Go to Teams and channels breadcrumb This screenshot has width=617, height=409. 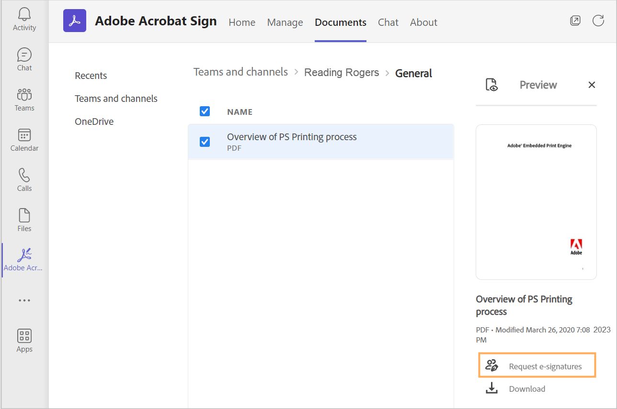click(240, 72)
